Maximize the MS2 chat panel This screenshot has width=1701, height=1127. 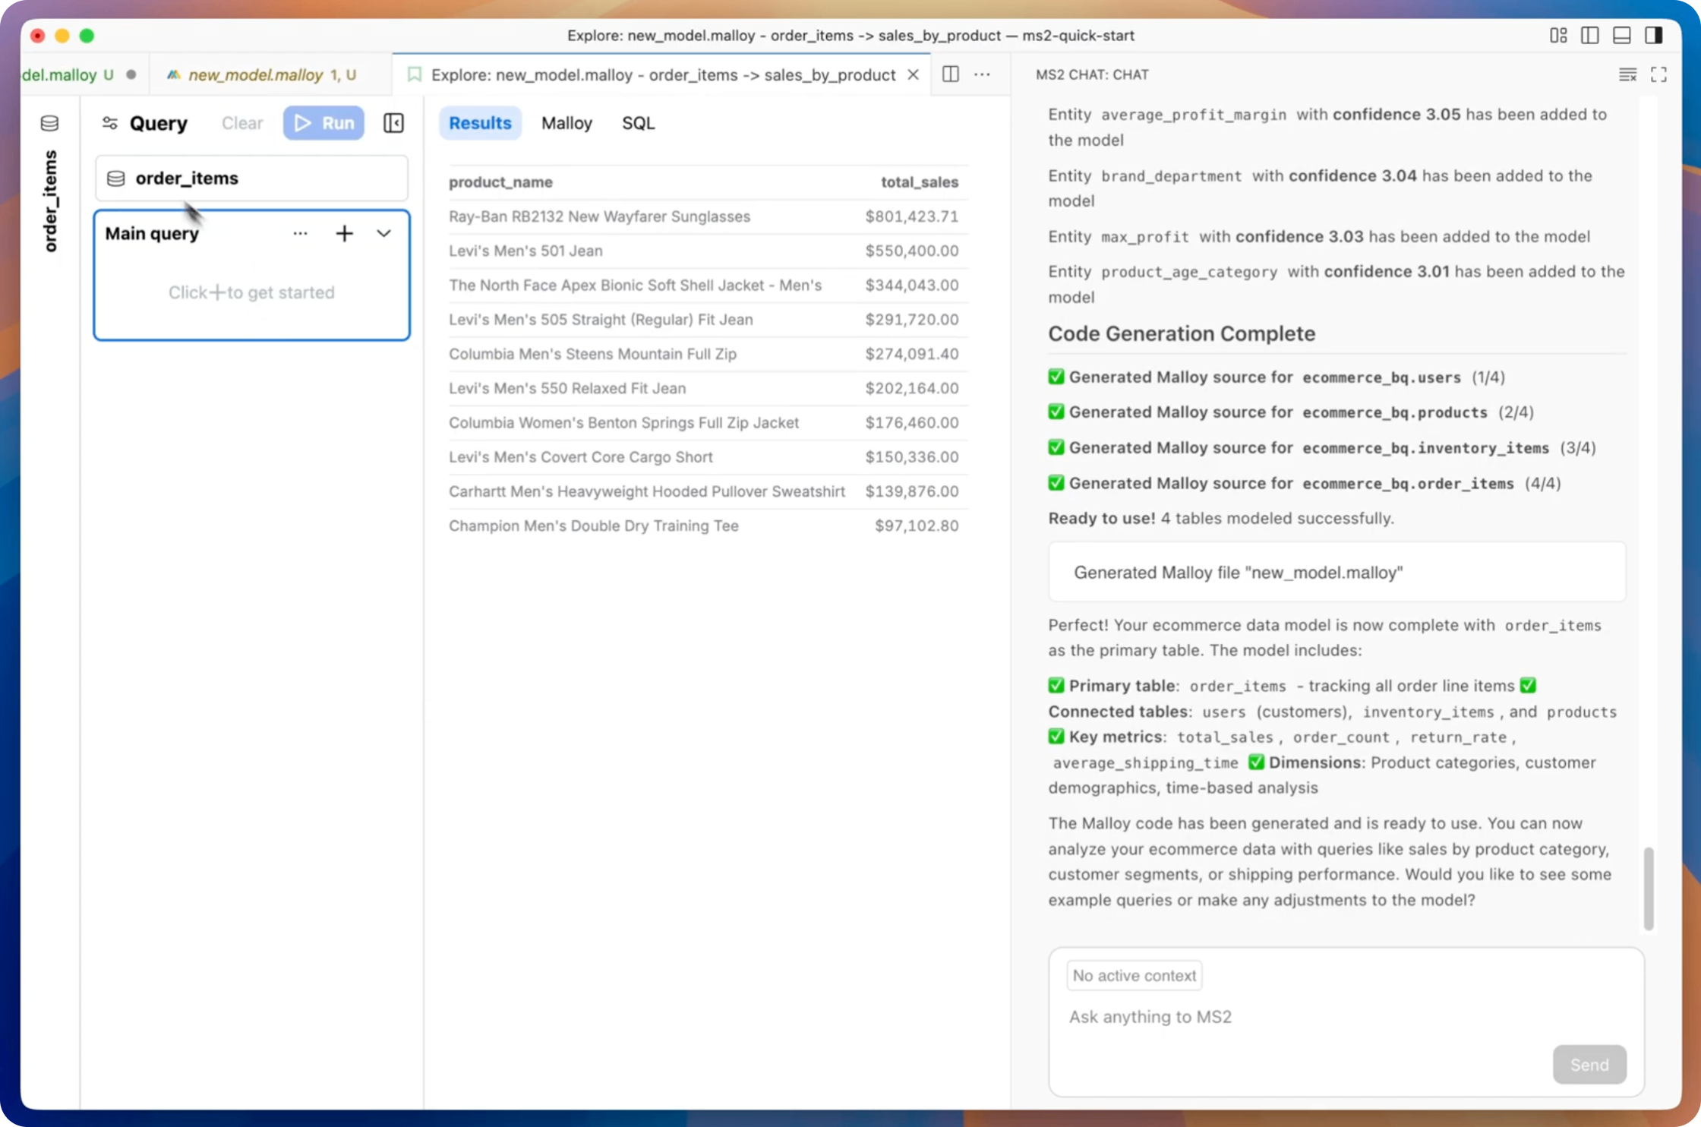click(x=1658, y=74)
